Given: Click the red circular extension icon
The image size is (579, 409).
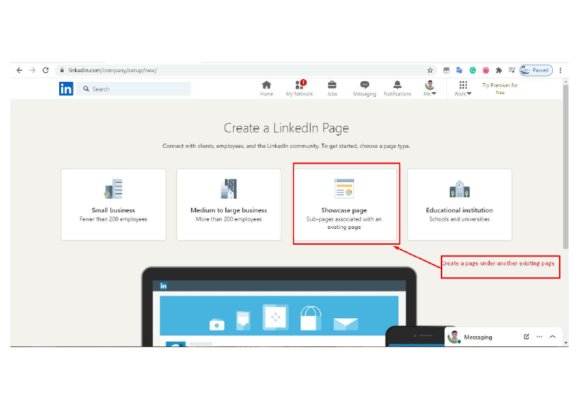Looking at the screenshot, I should point(486,70).
